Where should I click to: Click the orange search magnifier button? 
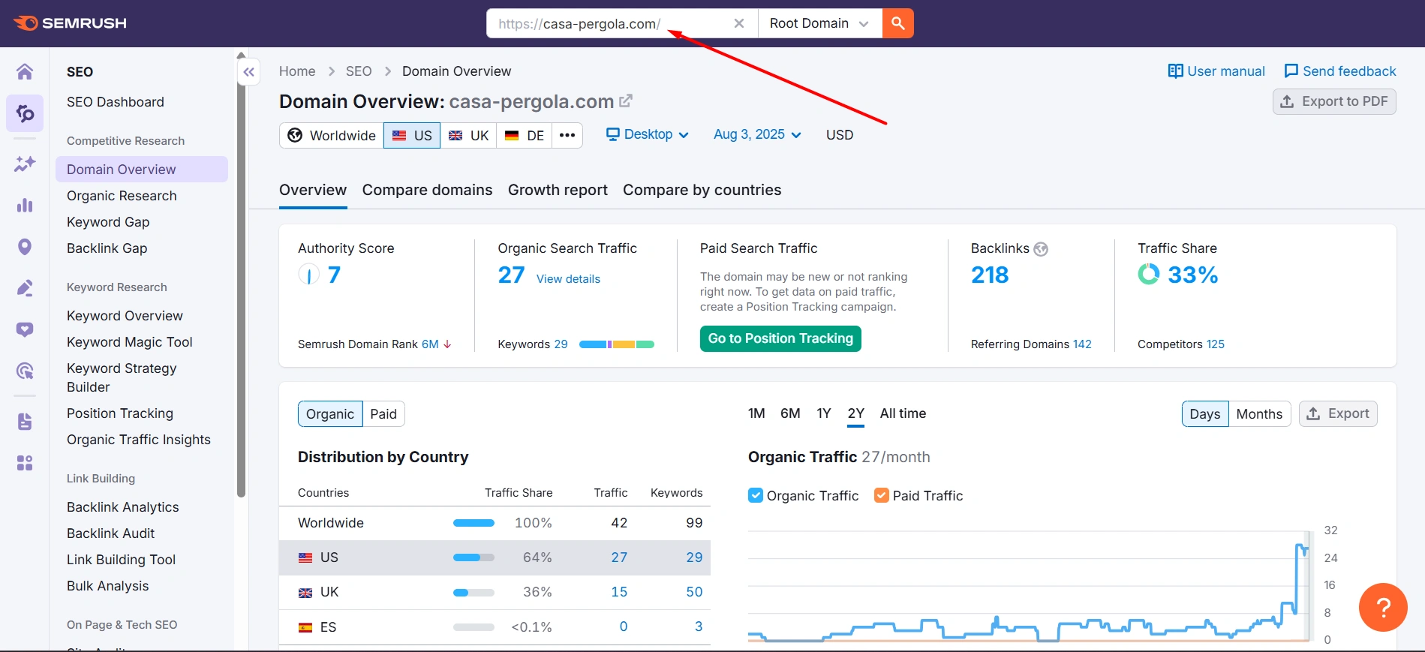[897, 23]
